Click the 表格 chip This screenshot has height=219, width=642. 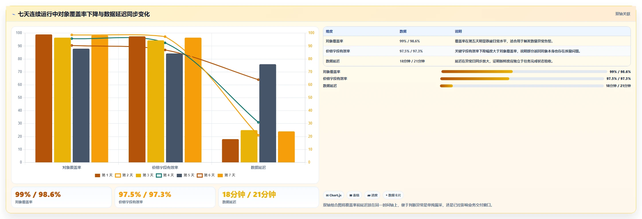(354, 195)
